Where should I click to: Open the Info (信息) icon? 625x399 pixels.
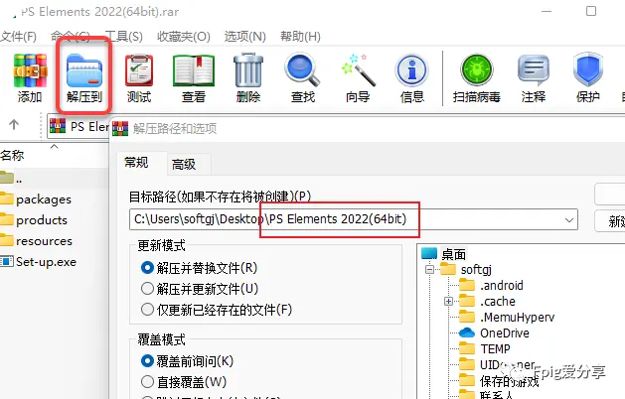411,78
